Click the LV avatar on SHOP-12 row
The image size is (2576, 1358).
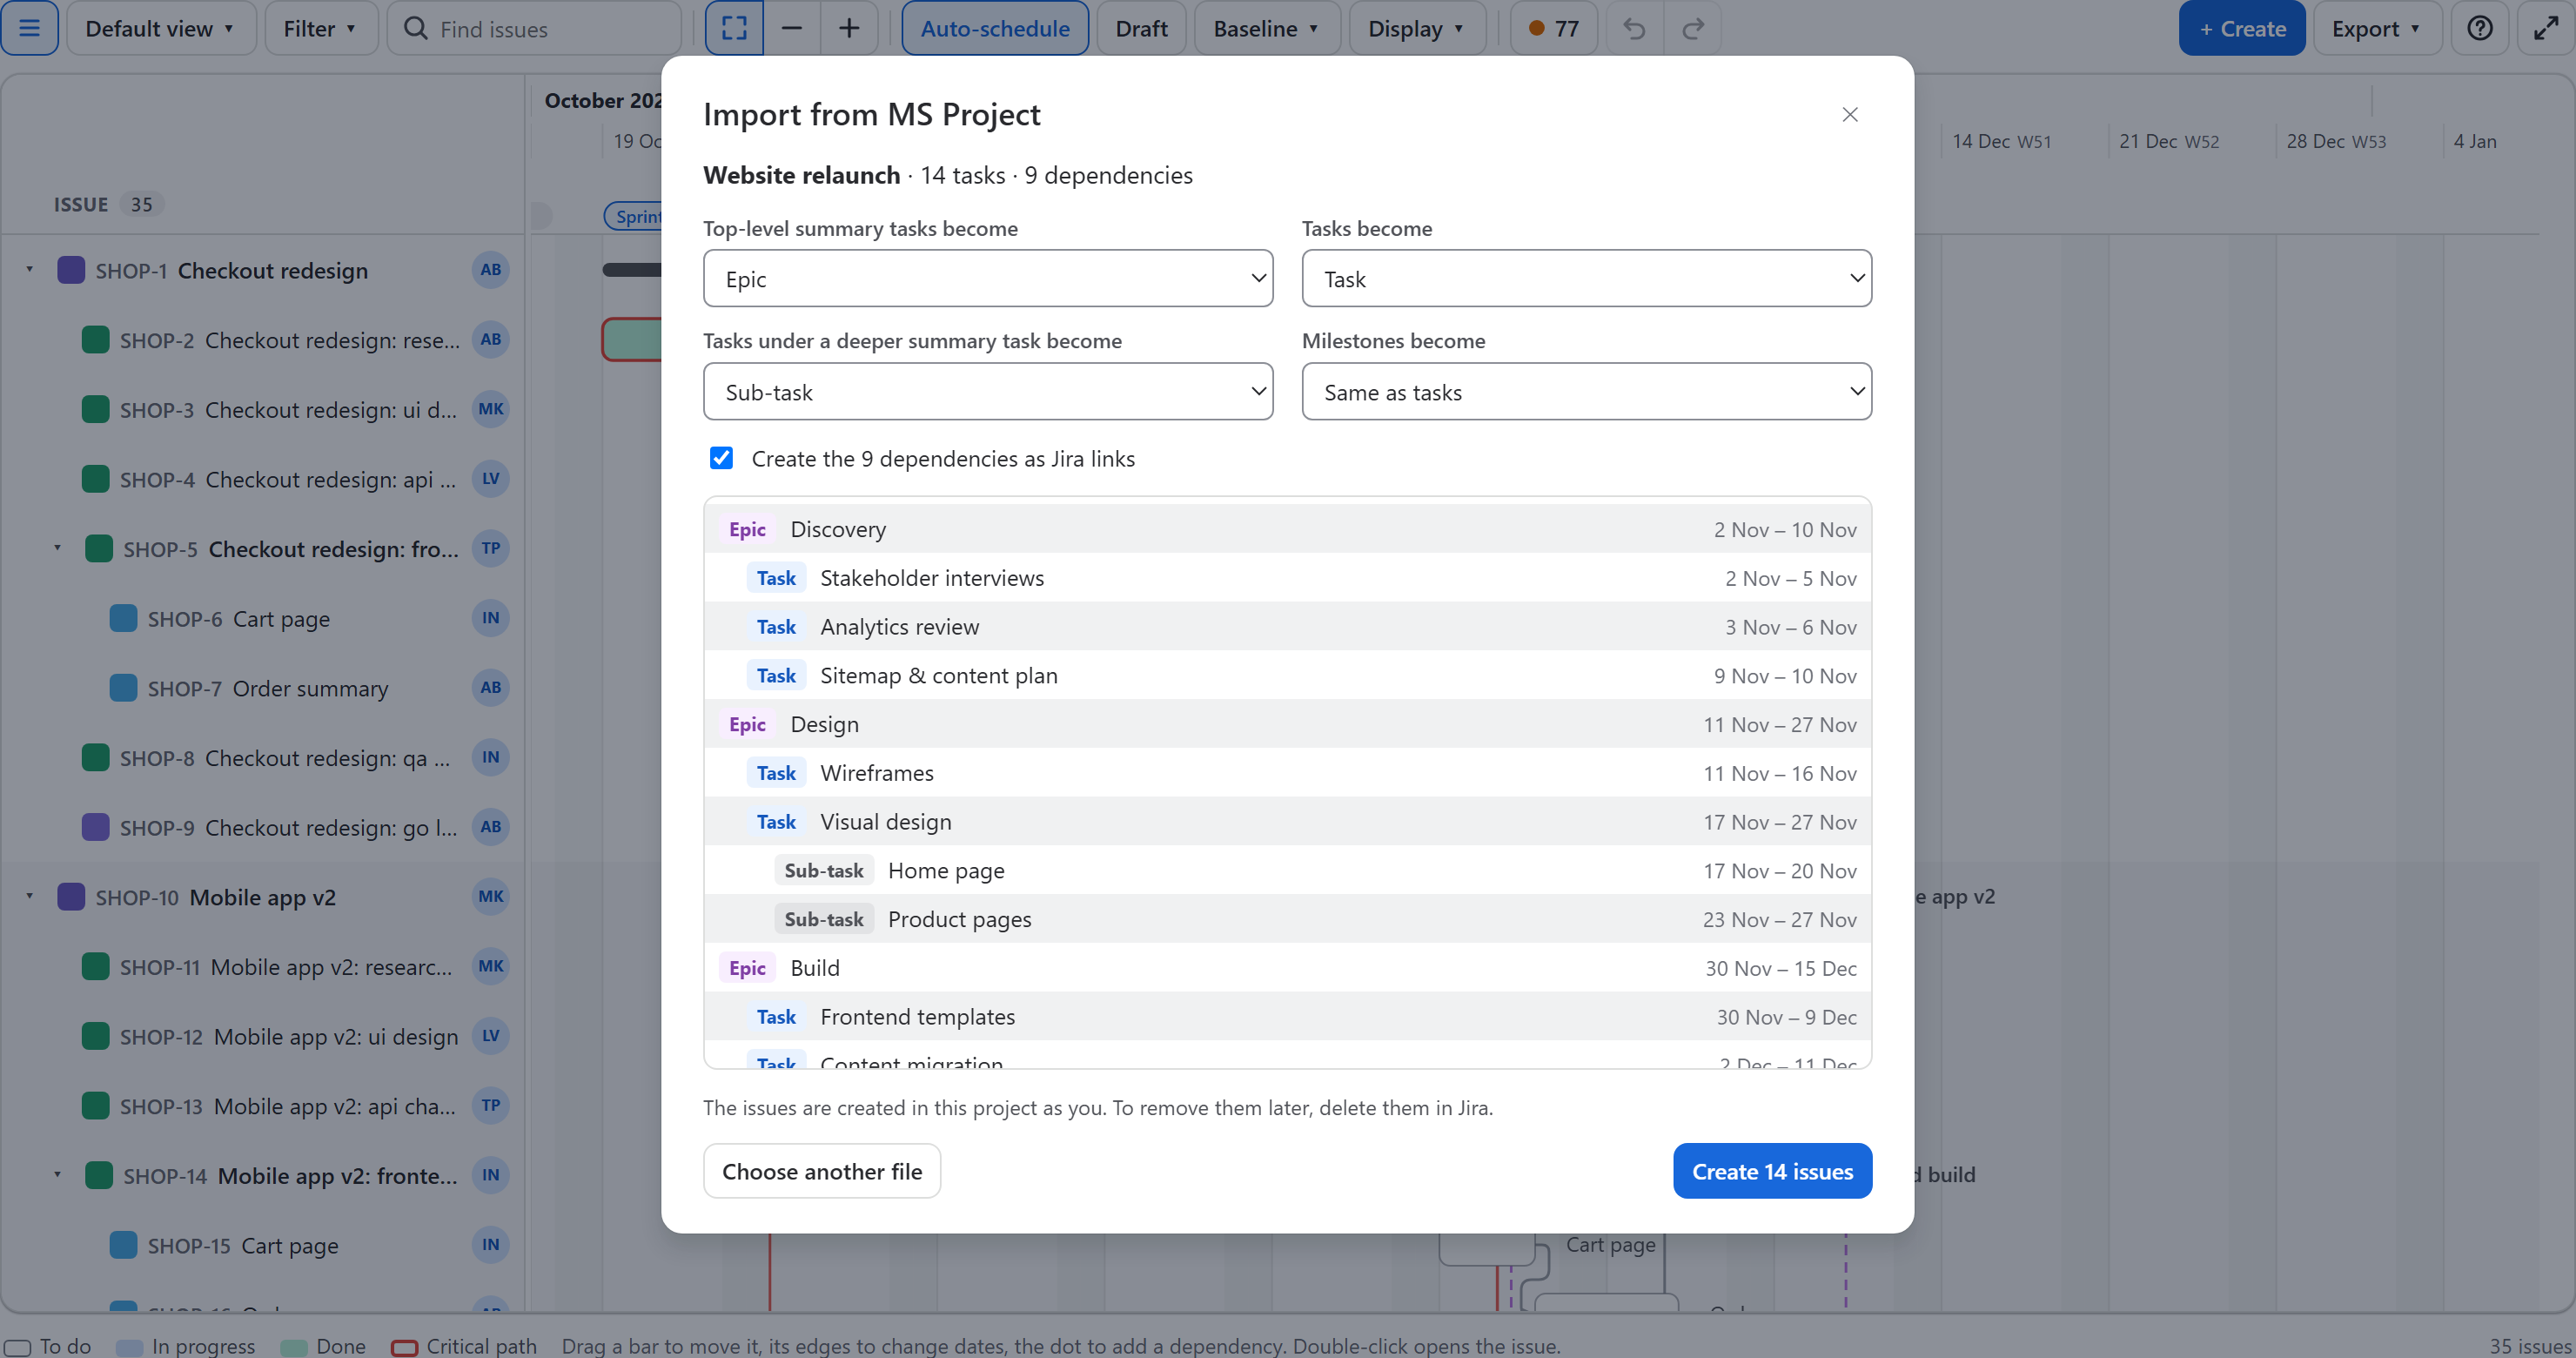[490, 1036]
